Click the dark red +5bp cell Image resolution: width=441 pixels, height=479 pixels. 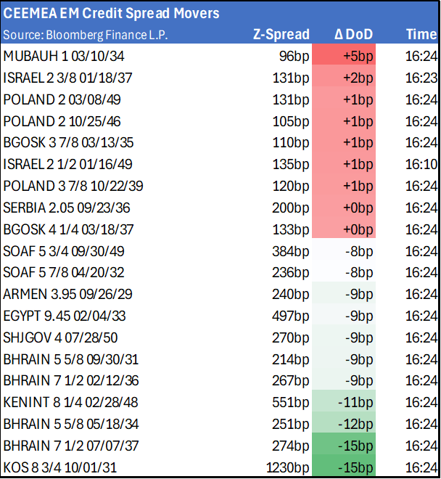coord(344,57)
